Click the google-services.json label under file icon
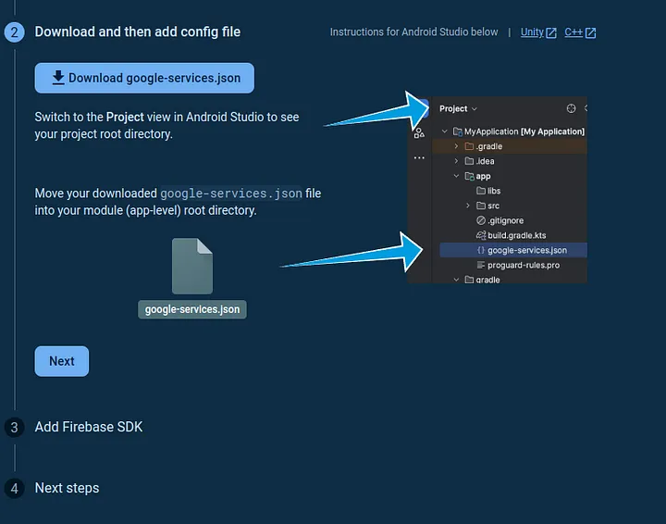 pos(192,309)
